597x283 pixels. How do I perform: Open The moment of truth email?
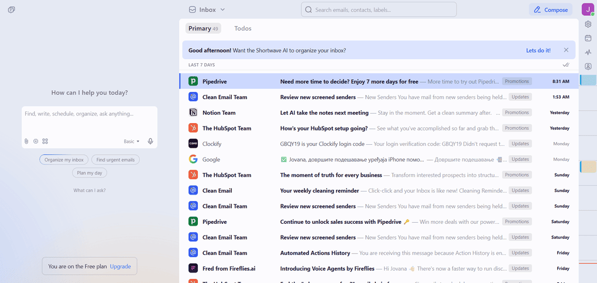[379, 175]
